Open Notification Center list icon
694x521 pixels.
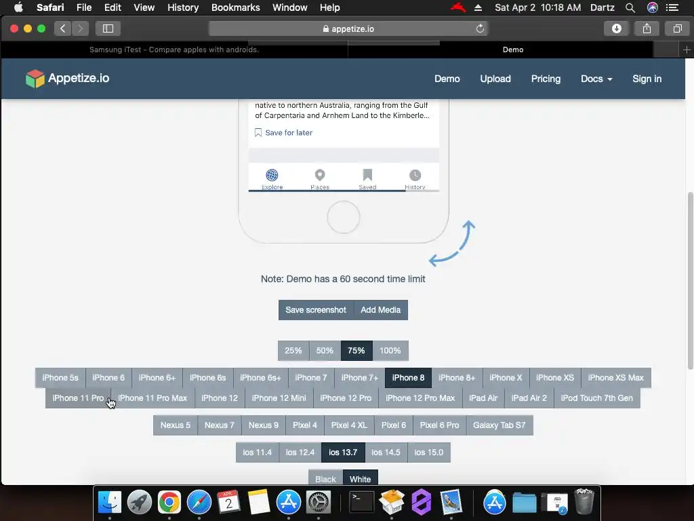[672, 7]
